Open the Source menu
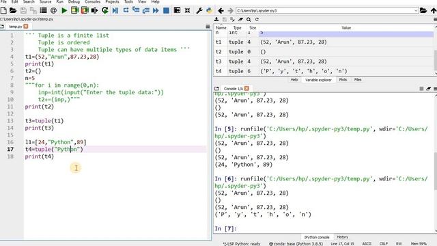This screenshot has width=437, height=246. click(x=46, y=1)
